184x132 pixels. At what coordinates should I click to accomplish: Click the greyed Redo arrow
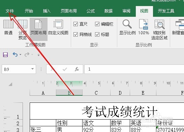point(27,54)
